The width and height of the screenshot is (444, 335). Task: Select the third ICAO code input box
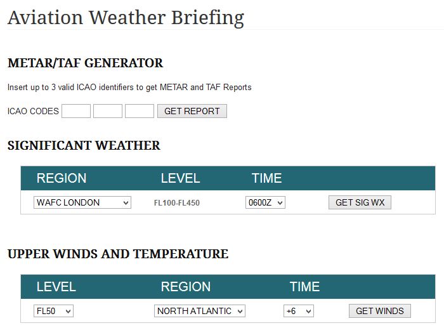[140, 111]
